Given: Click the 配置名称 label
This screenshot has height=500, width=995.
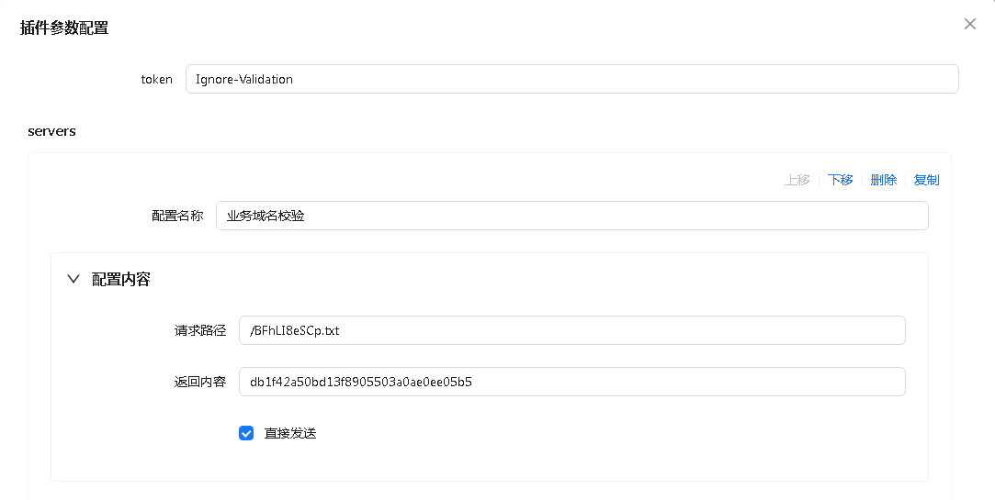Looking at the screenshot, I should (x=177, y=216).
